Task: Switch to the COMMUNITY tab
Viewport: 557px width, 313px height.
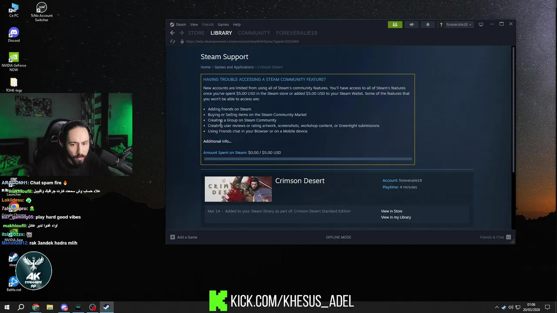Action: (254, 33)
